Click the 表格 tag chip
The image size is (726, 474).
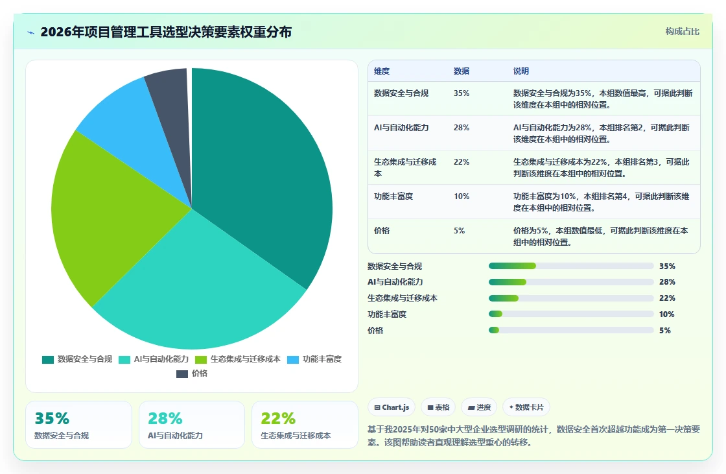click(438, 407)
